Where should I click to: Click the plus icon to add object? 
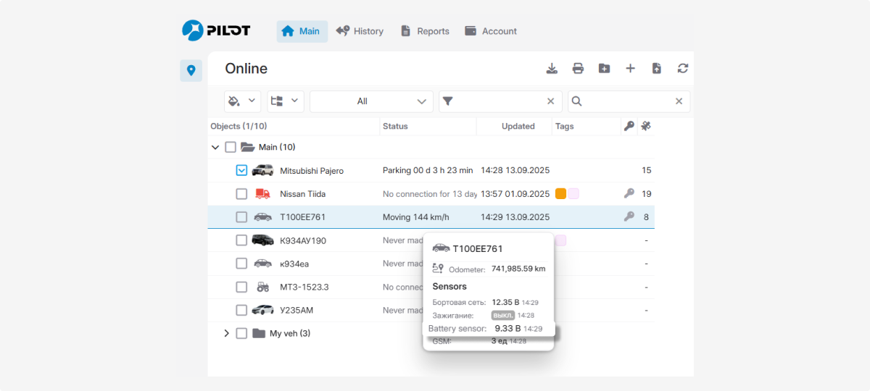[x=630, y=69]
